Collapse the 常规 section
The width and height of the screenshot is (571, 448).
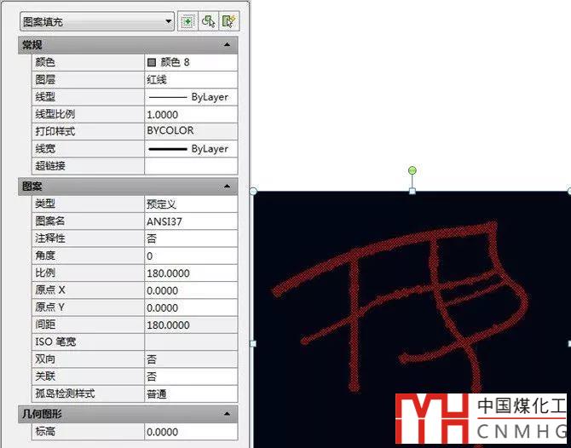pos(227,45)
